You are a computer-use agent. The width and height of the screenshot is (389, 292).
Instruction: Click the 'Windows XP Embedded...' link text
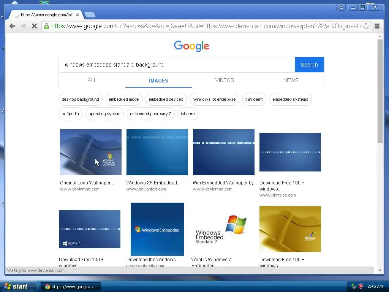tap(153, 183)
